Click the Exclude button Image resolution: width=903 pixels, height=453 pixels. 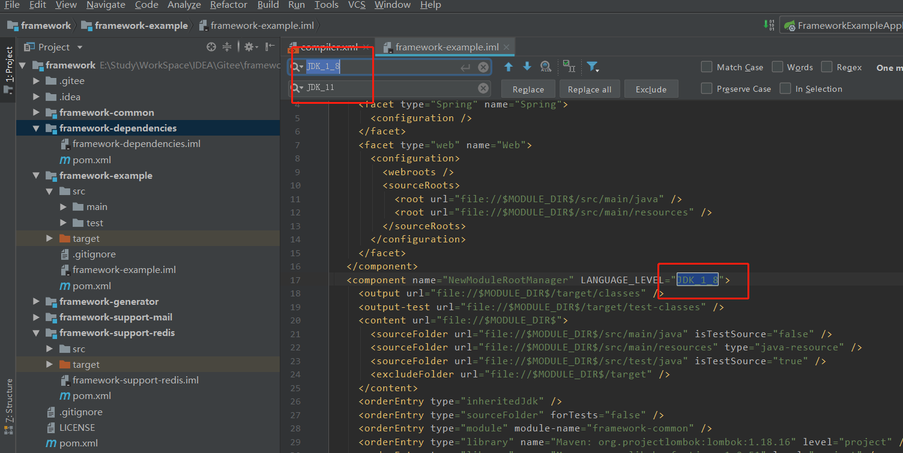[x=651, y=89]
